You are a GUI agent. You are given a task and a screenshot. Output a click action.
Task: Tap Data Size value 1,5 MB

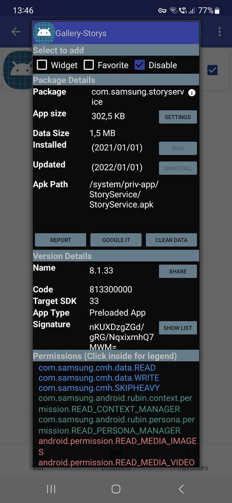pos(103,133)
